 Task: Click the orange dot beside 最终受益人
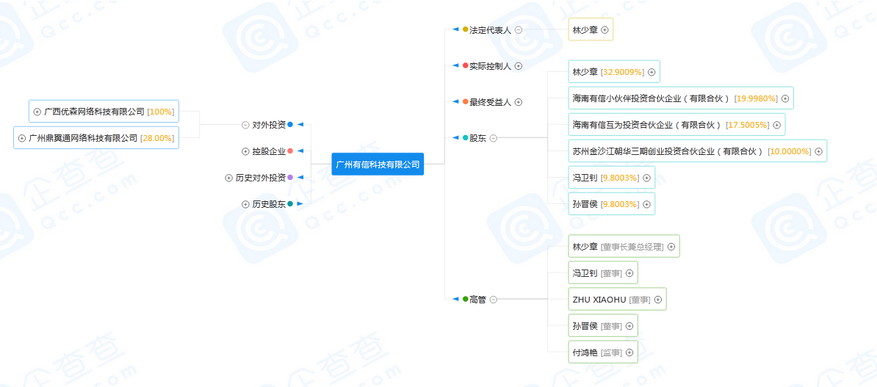click(466, 101)
